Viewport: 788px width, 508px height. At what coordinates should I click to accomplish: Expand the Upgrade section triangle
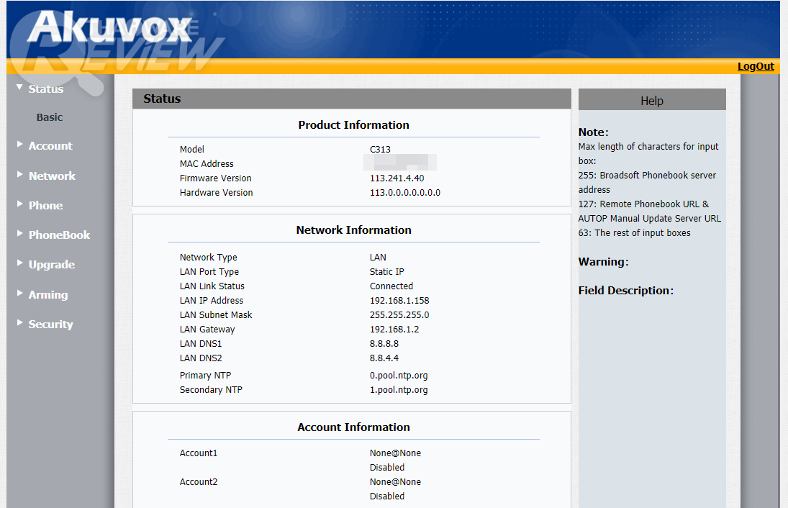pos(20,263)
